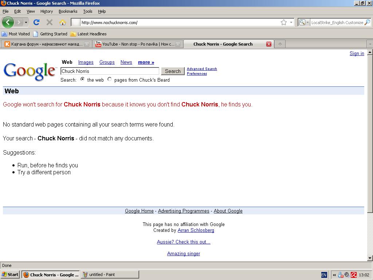Open the View menu
Viewport: 373px width, 280px height.
click(x=31, y=11)
